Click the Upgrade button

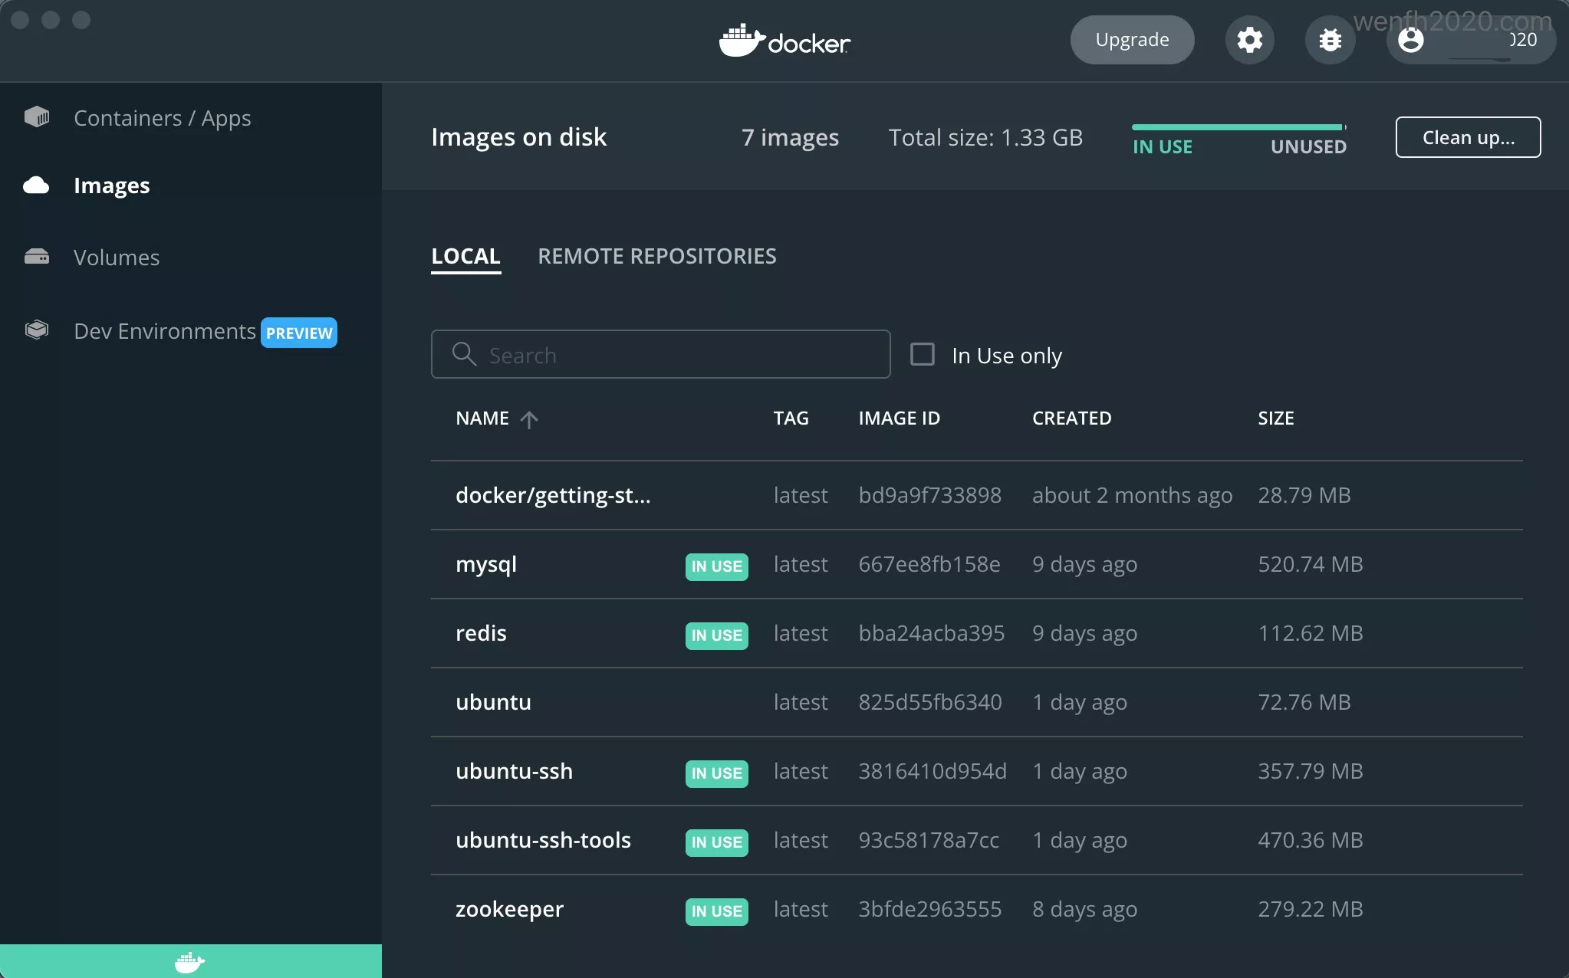click(x=1132, y=40)
